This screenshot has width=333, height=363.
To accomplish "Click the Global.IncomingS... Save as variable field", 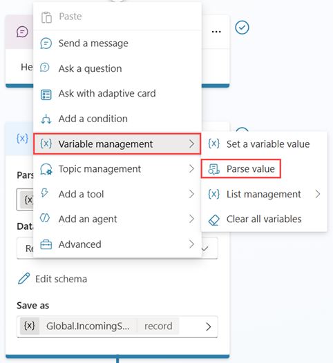I will 117,326.
